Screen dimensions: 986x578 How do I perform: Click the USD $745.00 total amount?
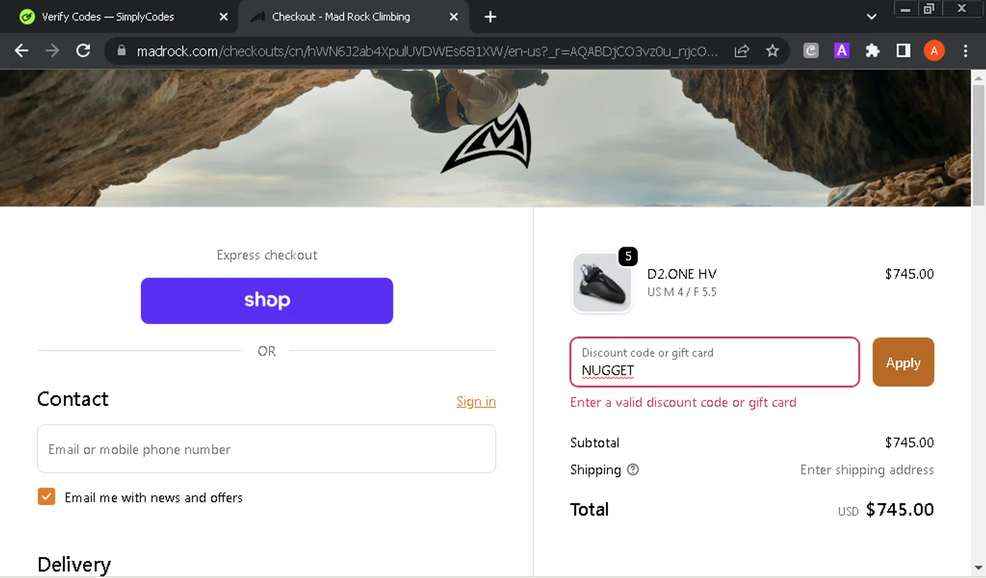885,510
